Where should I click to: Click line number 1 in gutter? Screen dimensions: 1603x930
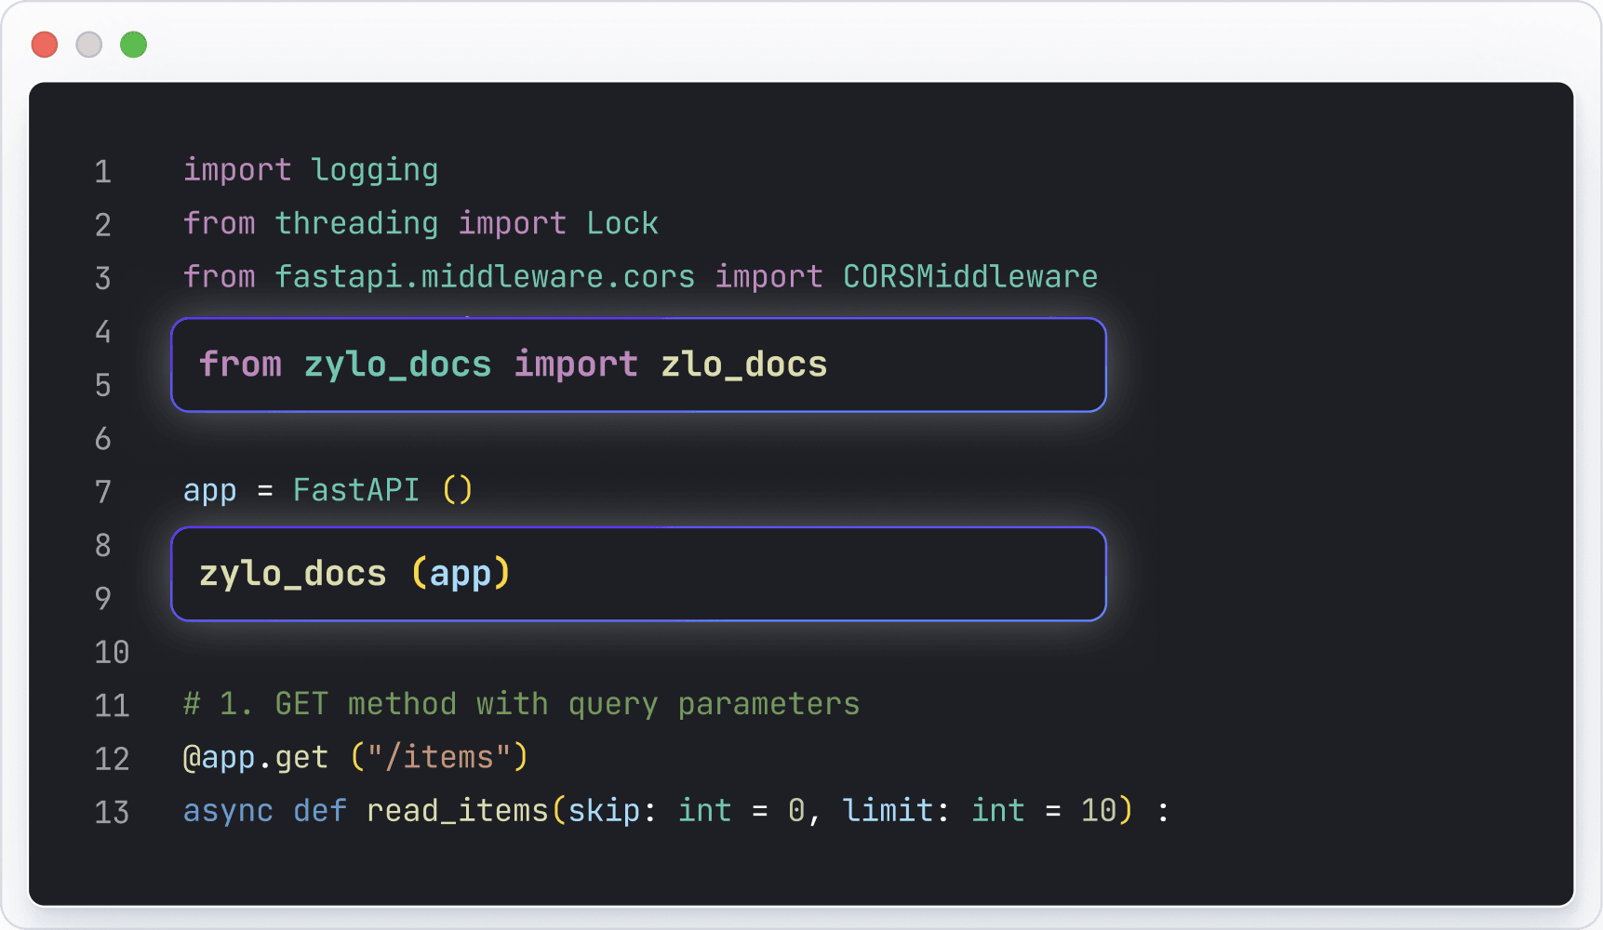[102, 172]
